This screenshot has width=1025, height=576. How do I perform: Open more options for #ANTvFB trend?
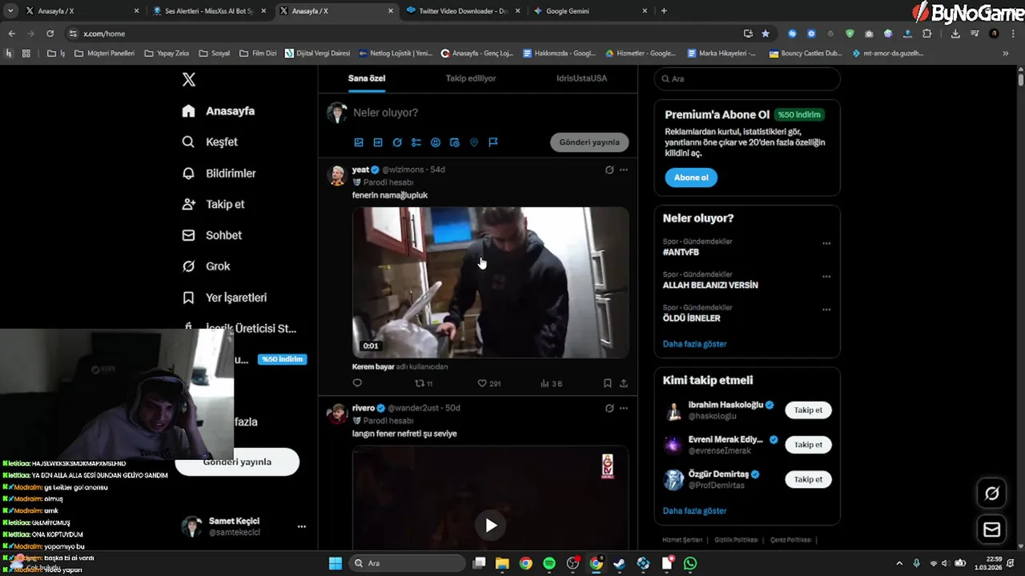click(x=826, y=243)
